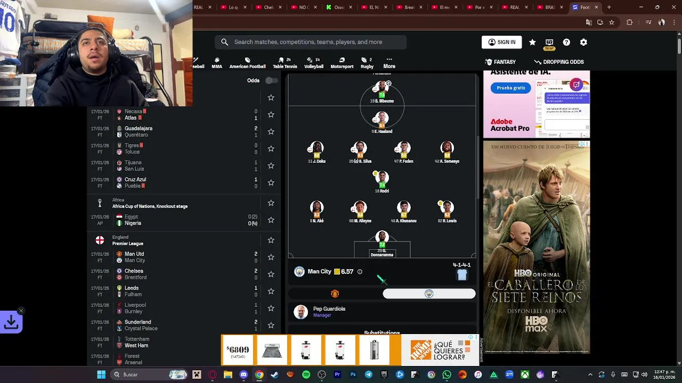Star the England Premier League competition
This screenshot has width=682, height=383.
click(271, 240)
